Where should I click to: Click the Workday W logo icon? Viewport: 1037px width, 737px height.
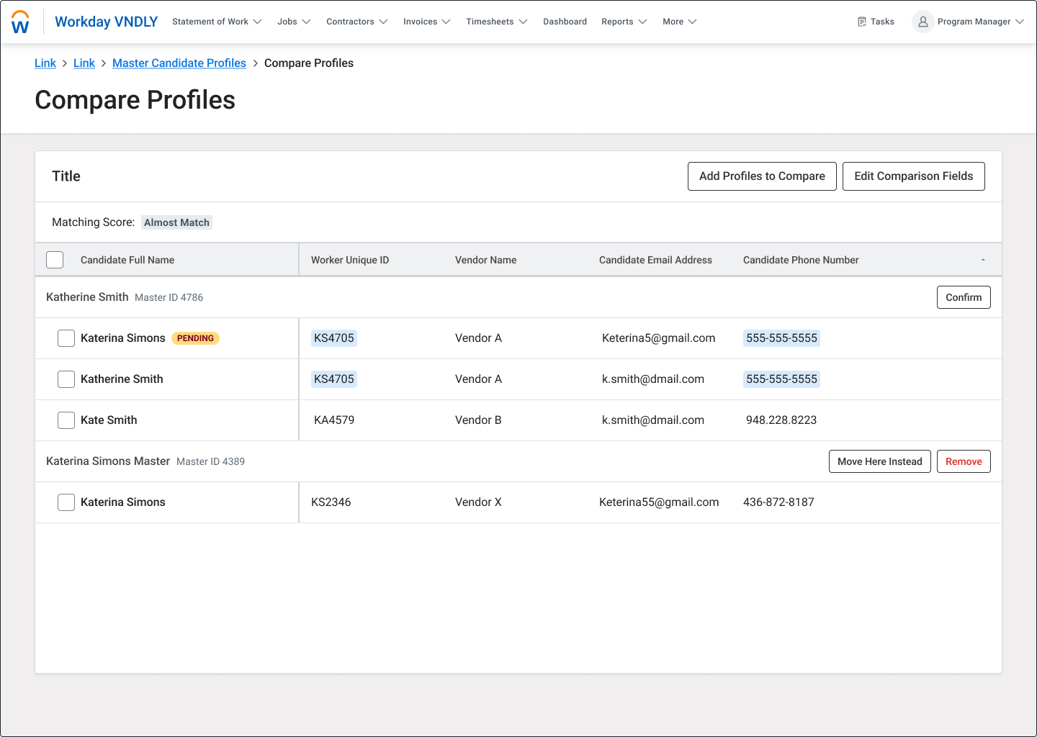tap(21, 22)
